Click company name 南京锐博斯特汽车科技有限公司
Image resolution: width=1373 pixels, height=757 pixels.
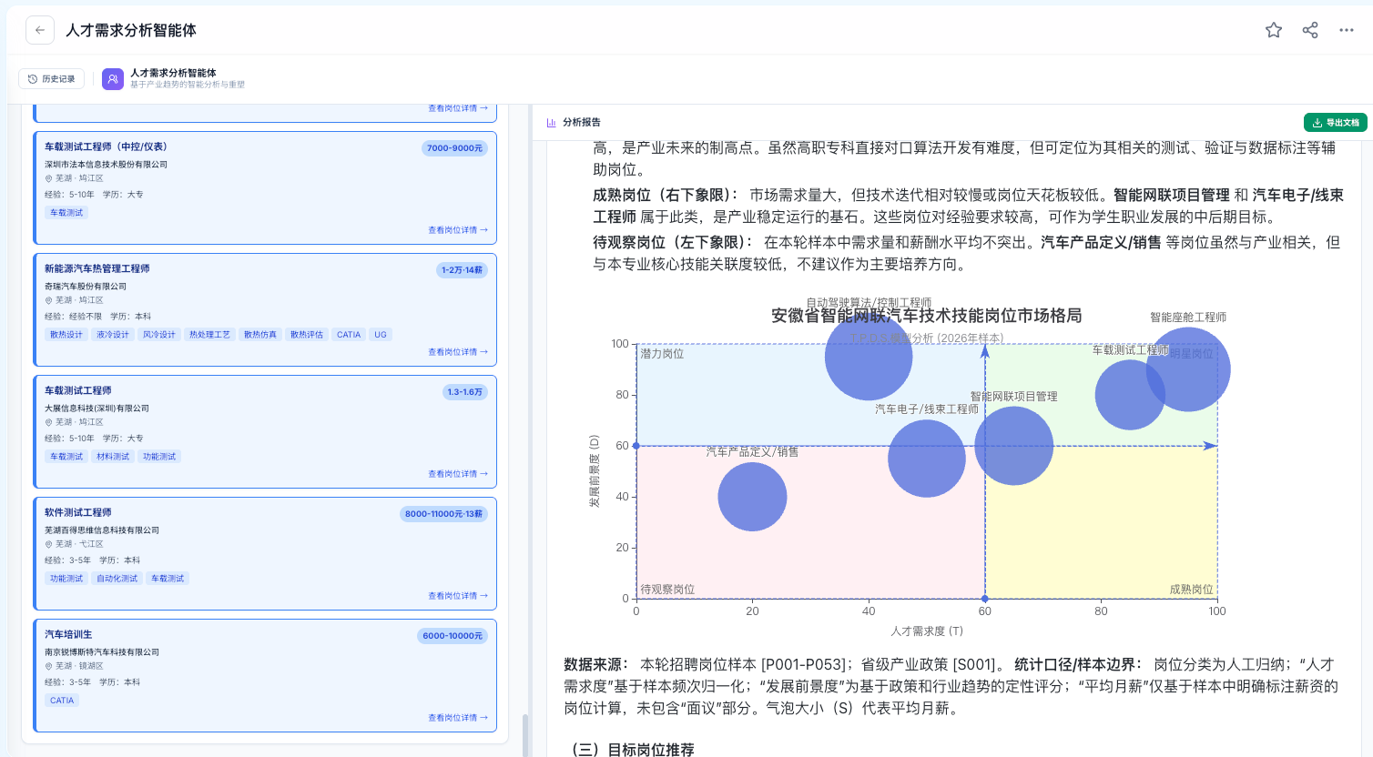point(102,652)
